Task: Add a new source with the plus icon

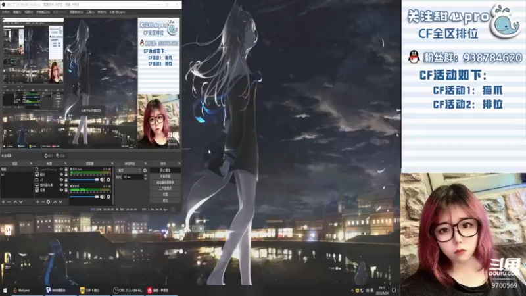Action: pos(37,202)
